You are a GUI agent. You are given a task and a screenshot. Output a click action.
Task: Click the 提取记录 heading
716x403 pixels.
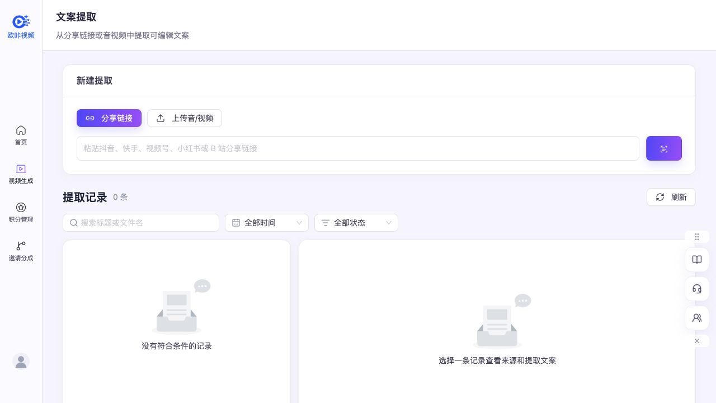click(85, 197)
